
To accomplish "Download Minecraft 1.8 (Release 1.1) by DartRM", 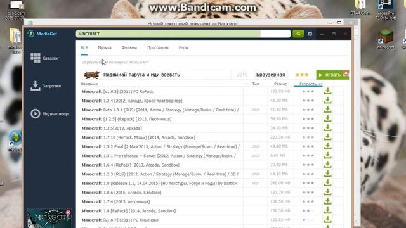I will tap(327, 183).
